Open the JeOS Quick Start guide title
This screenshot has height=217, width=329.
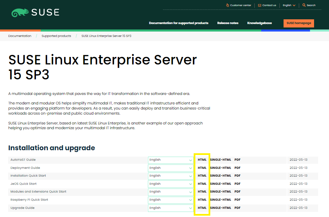[23, 184]
